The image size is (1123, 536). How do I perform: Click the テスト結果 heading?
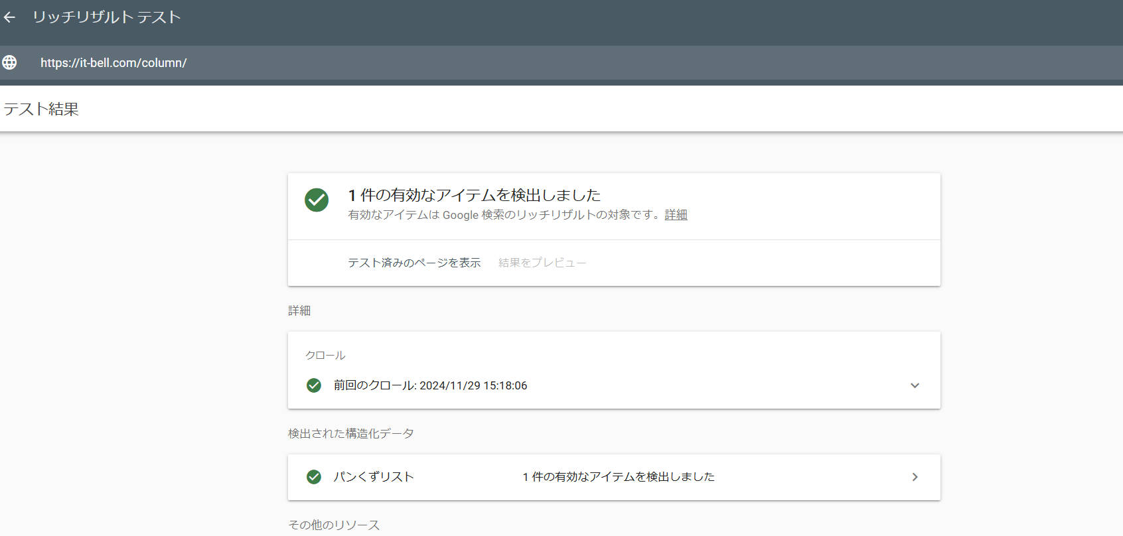point(41,109)
